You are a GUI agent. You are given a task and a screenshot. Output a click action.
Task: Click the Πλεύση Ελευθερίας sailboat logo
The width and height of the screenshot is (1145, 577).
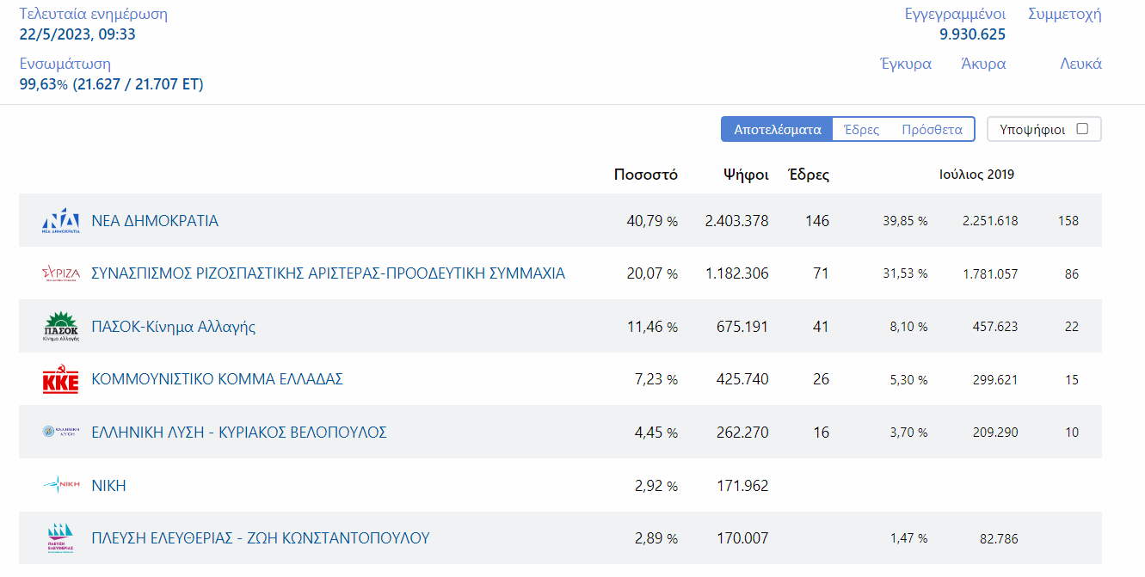(60, 538)
